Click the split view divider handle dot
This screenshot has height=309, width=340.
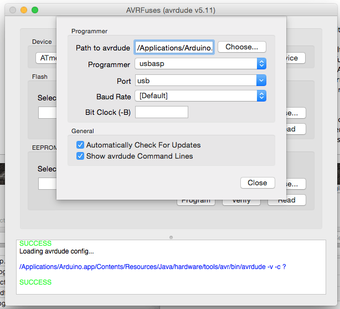point(171,237)
